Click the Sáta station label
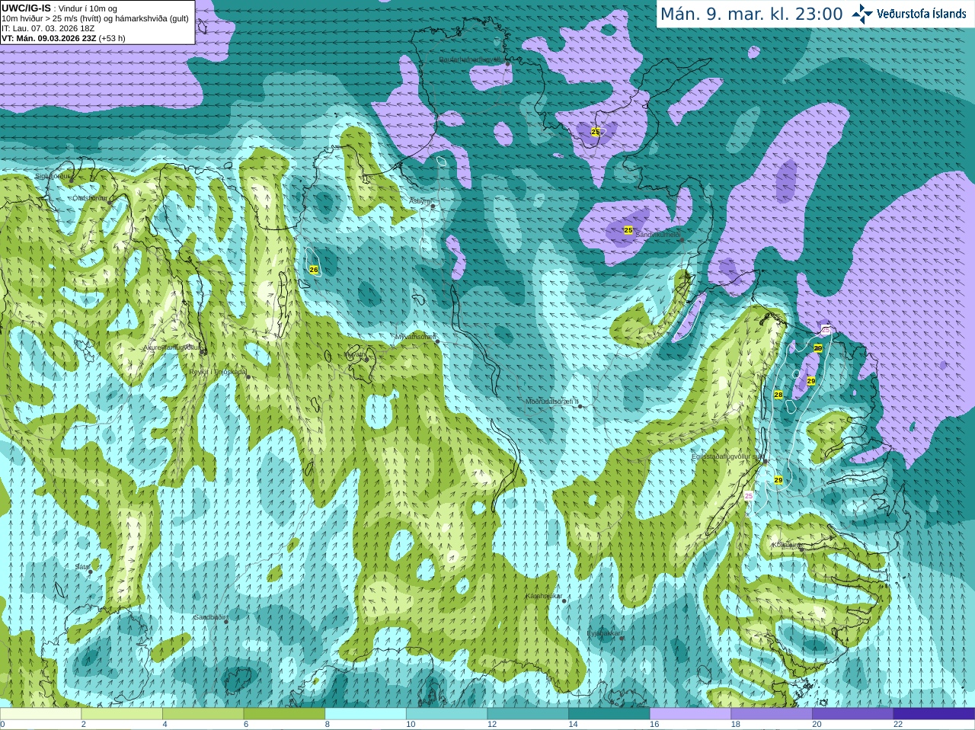Screen dimensions: 975x730 pos(82,567)
